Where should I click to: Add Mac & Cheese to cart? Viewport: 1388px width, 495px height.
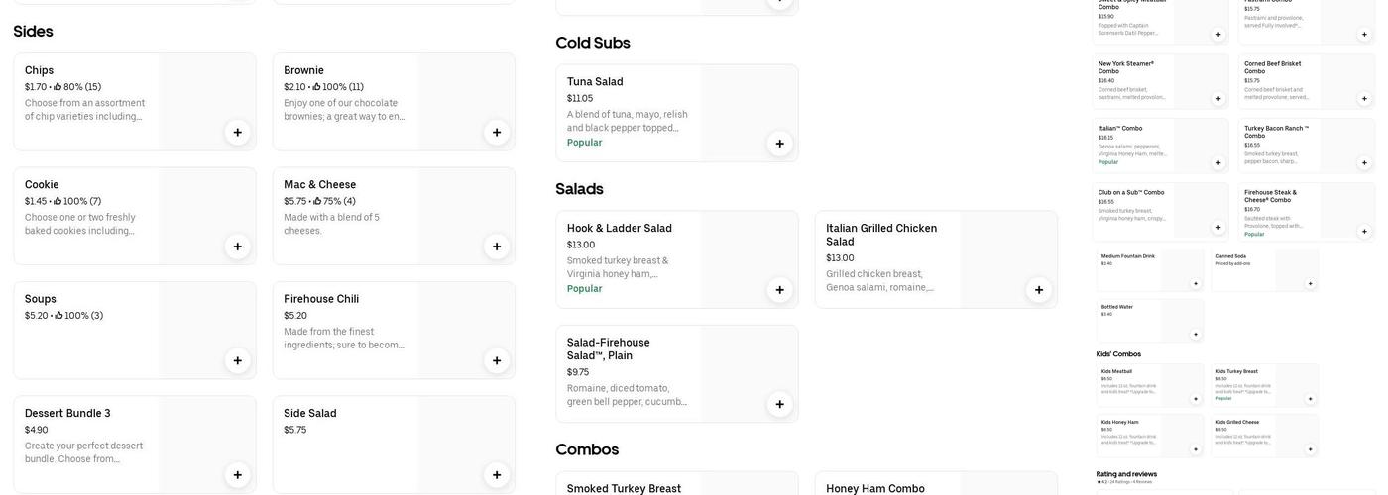click(497, 247)
